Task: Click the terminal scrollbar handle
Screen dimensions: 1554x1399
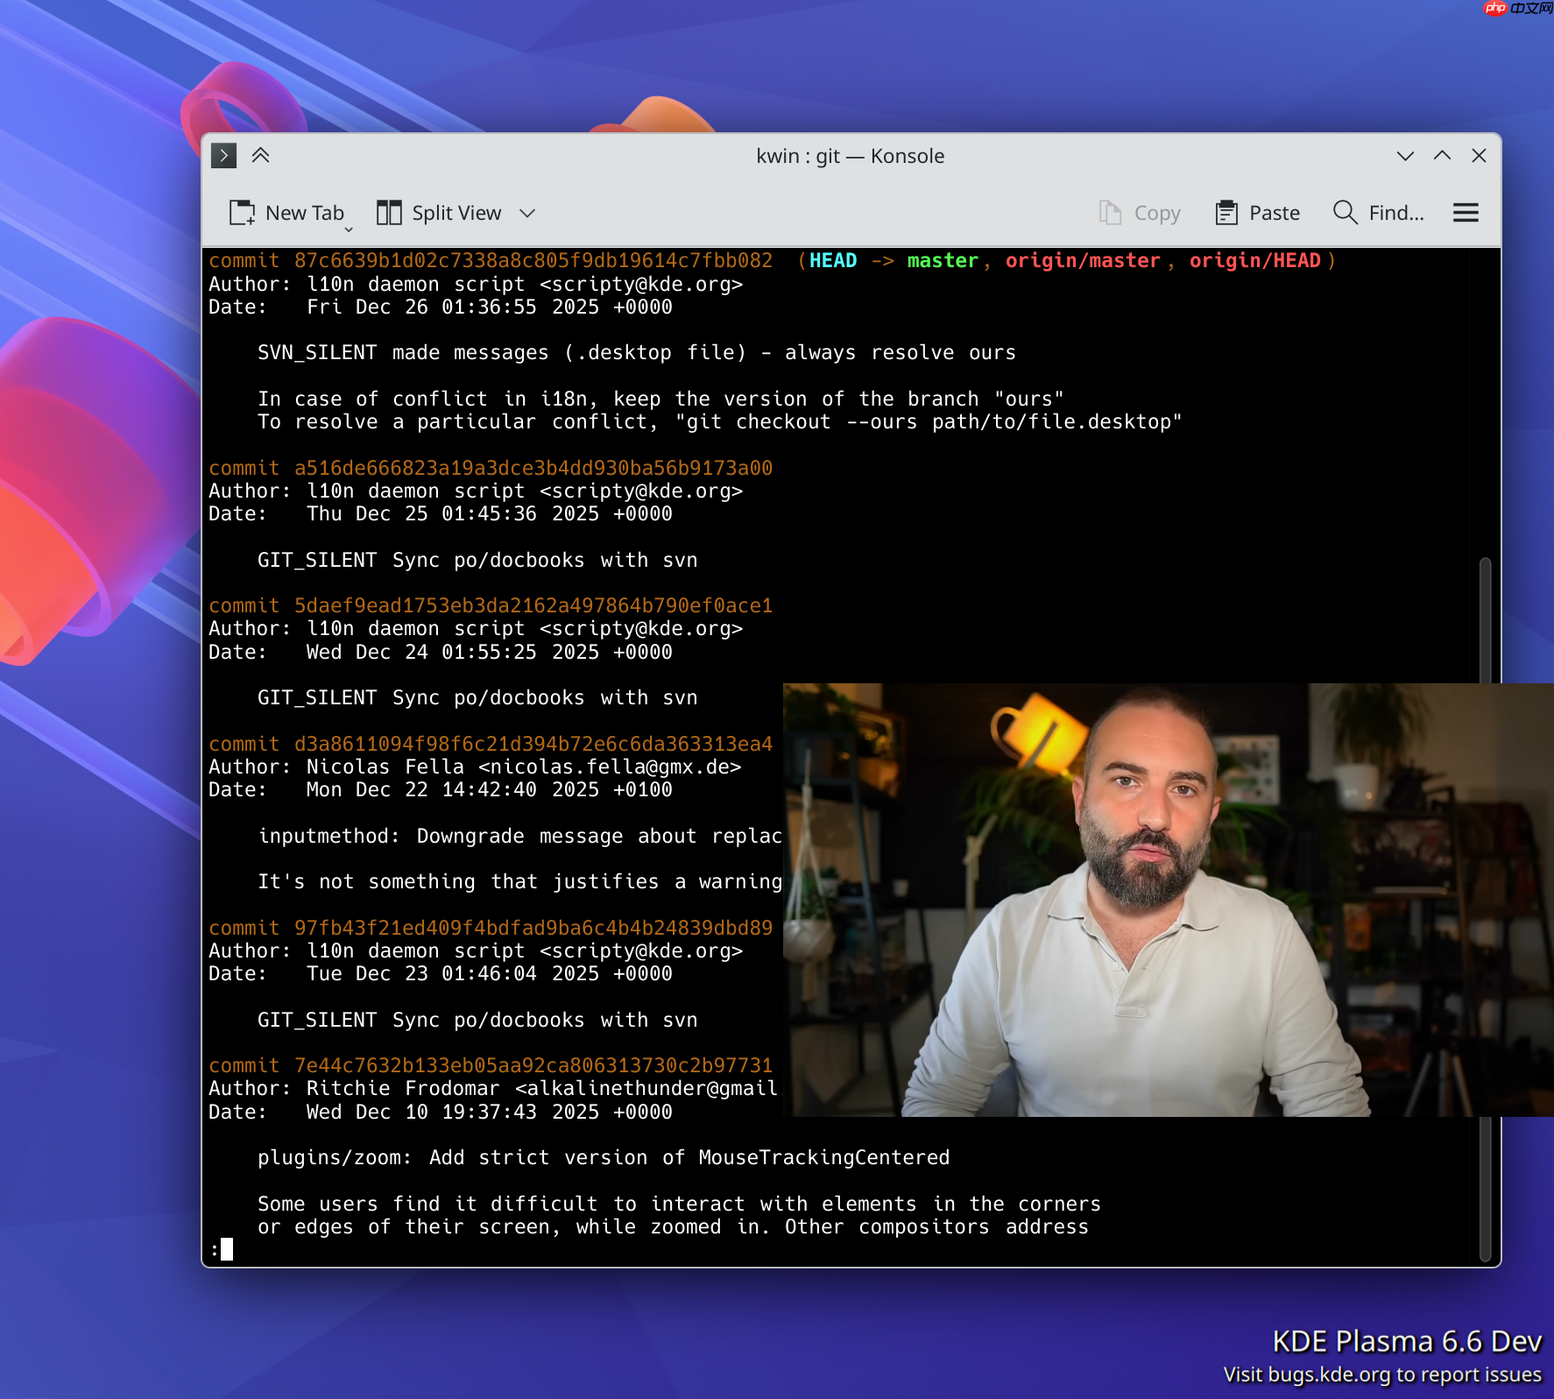Action: [x=1487, y=613]
